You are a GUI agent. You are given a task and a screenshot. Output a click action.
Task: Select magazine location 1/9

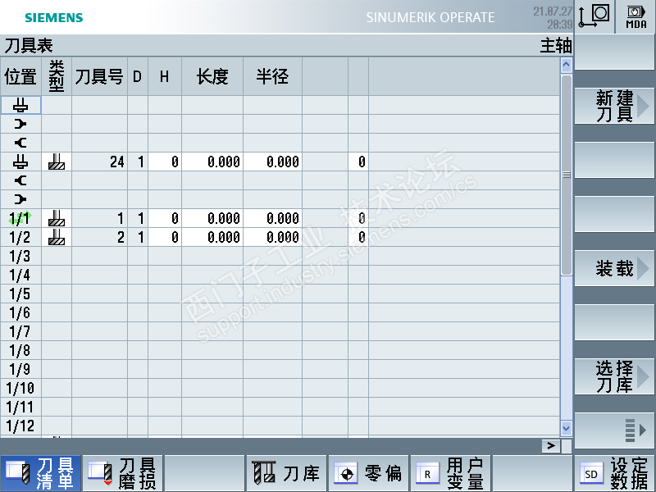tap(20, 368)
